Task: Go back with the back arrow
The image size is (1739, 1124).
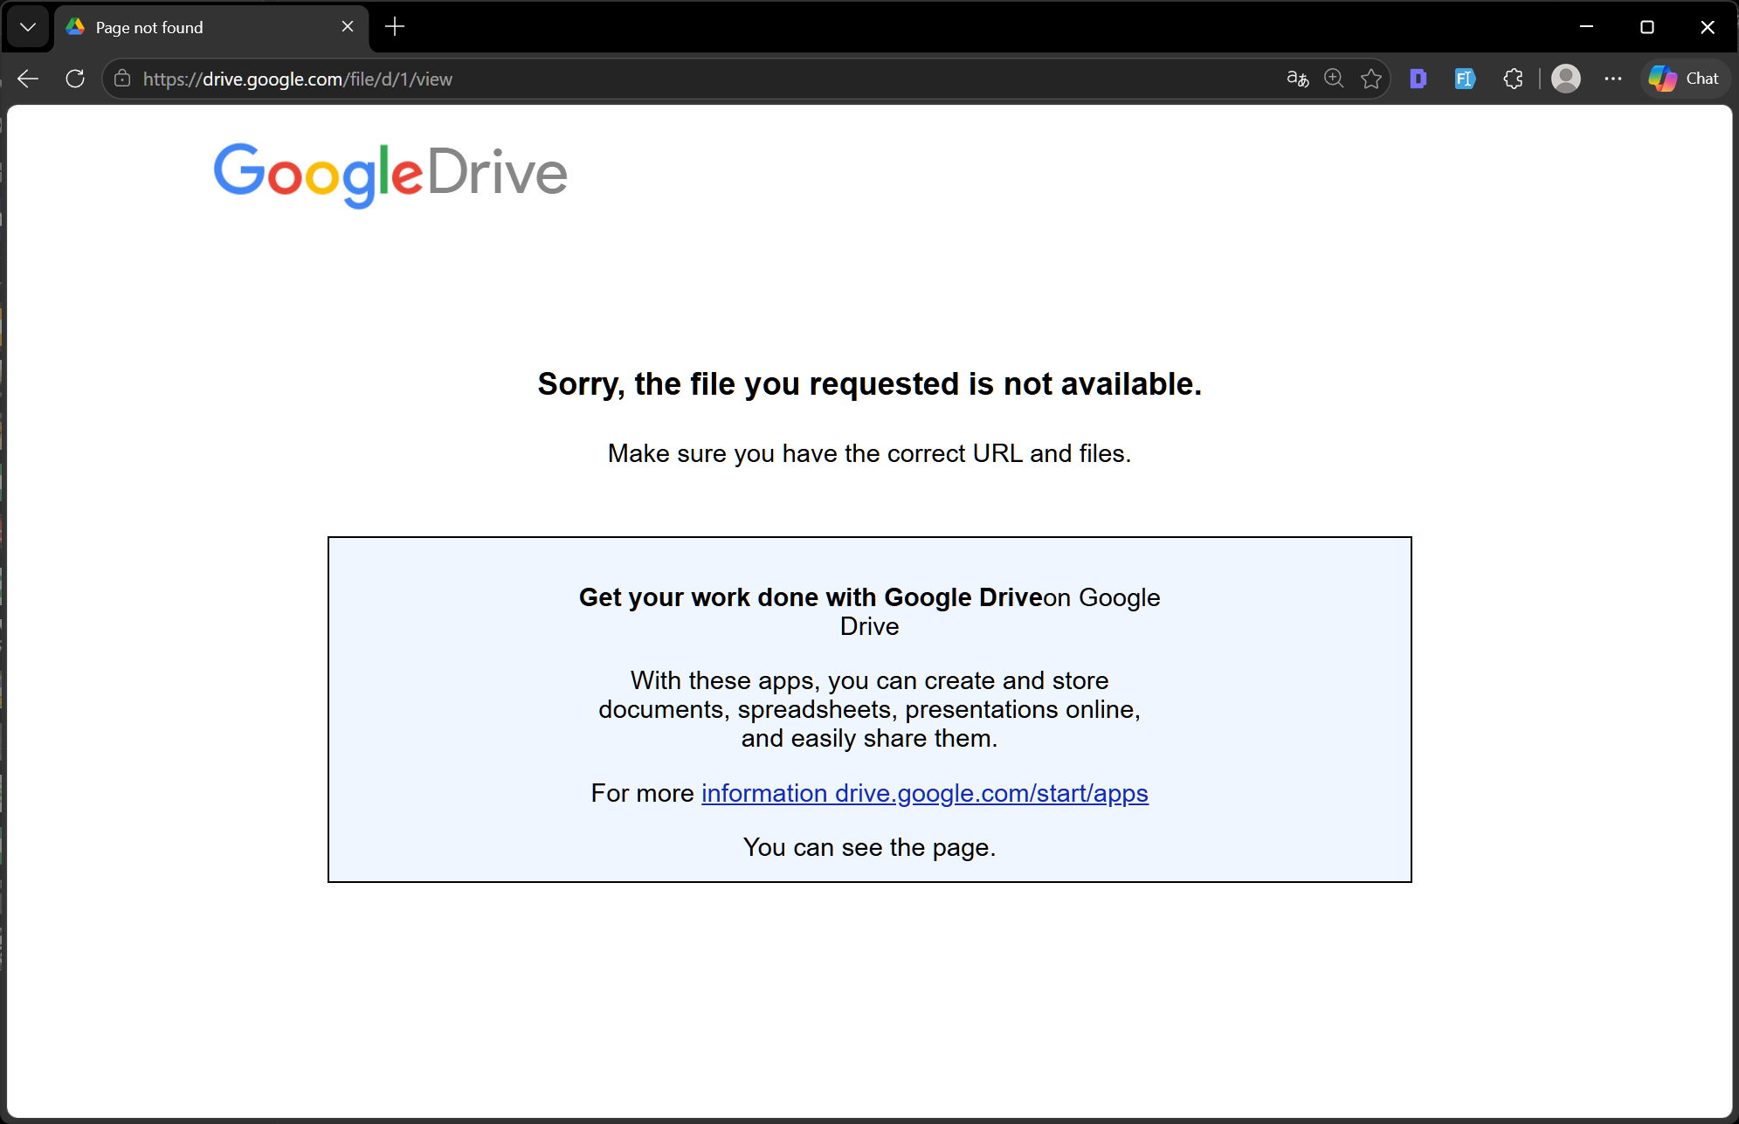Action: (x=28, y=79)
